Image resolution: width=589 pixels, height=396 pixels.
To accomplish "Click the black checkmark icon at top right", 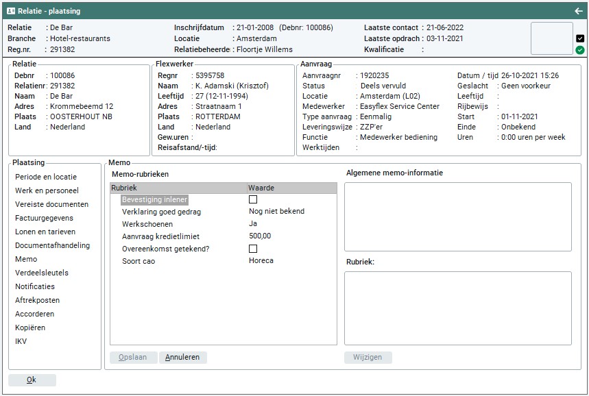I will 580,38.
